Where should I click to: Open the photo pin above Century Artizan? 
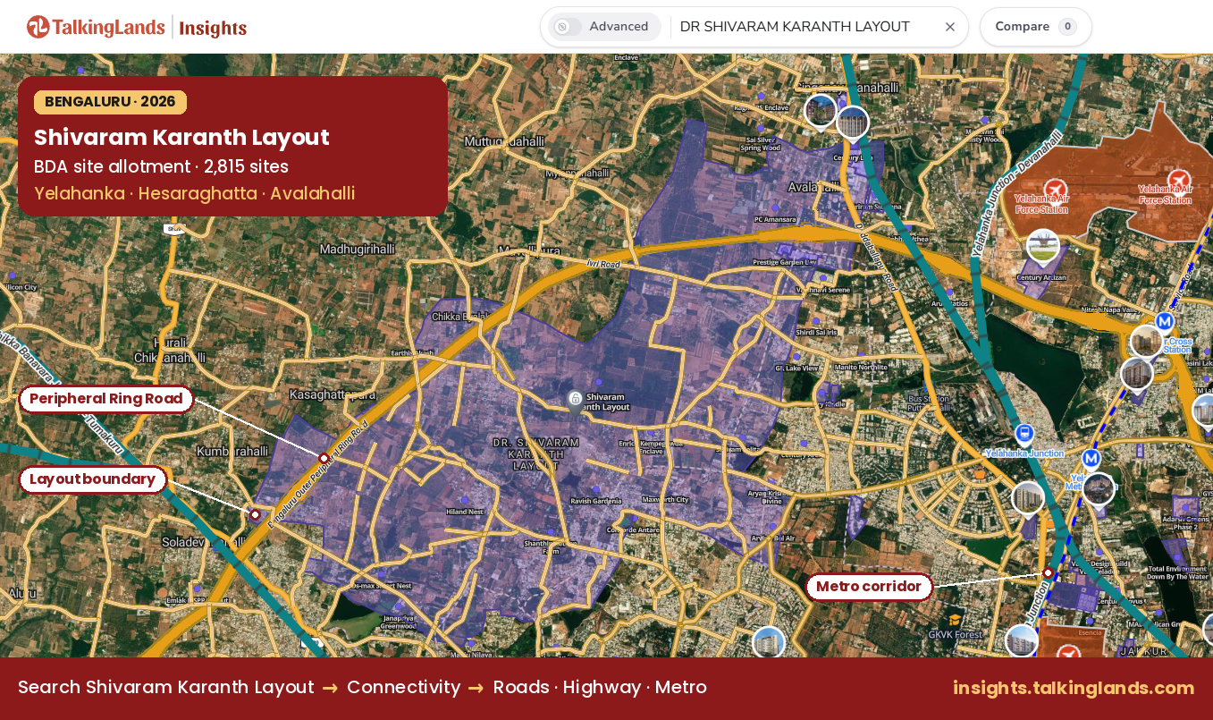coord(1043,247)
